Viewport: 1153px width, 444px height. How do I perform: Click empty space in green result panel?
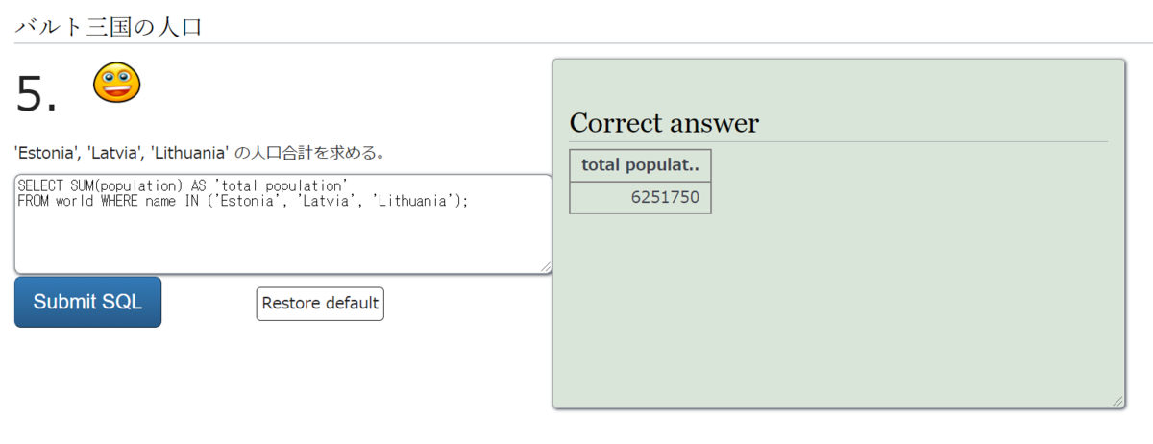(x=865, y=308)
